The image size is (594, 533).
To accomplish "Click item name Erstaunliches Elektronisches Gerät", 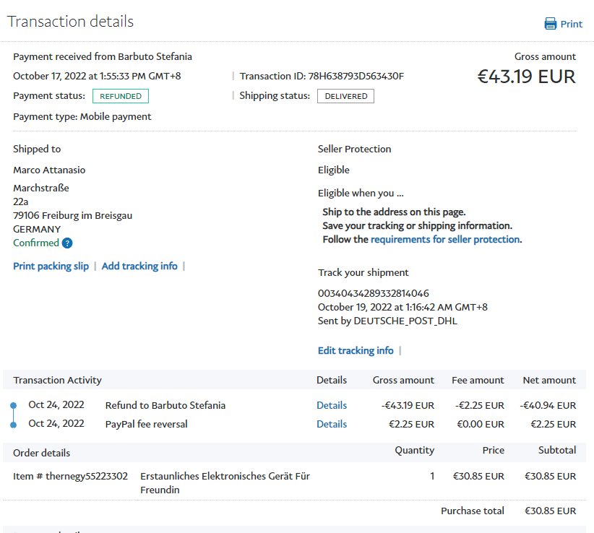I will [225, 476].
